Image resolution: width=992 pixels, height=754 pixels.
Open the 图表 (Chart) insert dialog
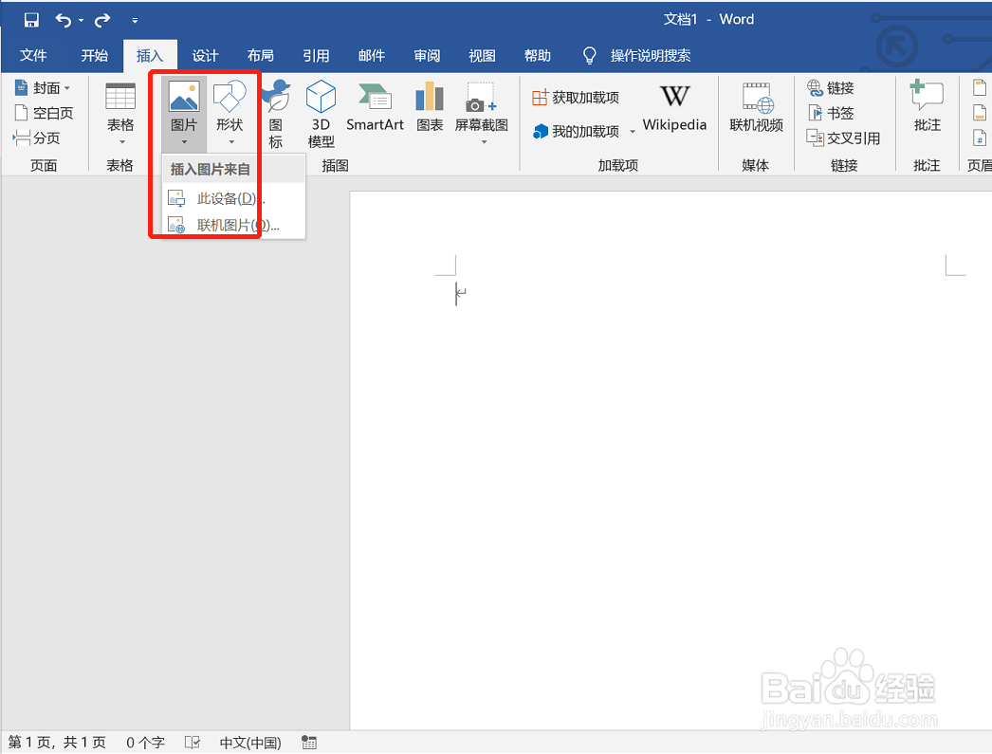click(x=430, y=107)
